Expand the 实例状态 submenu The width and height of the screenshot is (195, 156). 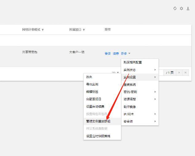point(140,70)
